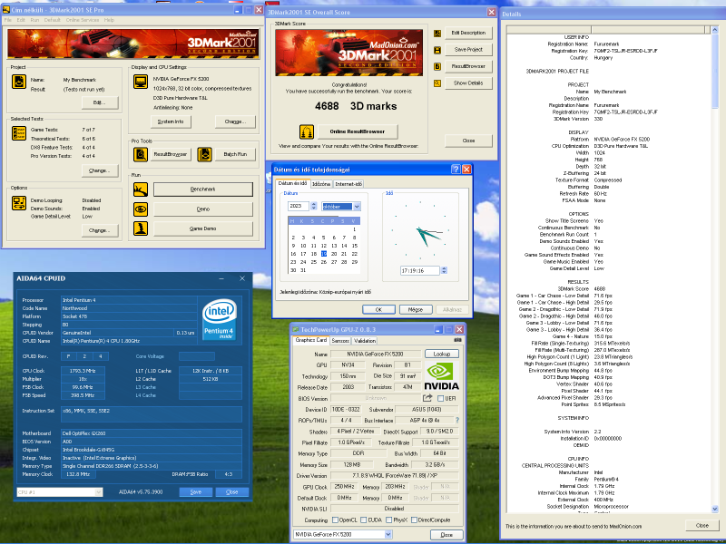
Task: Click the ResultBrowser magnifier icon in Pro Tools
Action: pyautogui.click(x=141, y=154)
